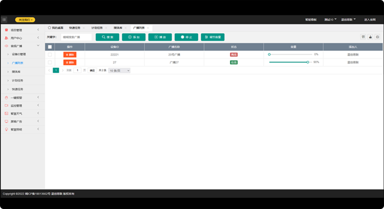Click the 模糊搜索广播 keyword input field
Image resolution: width=384 pixels, height=209 pixels.
tap(76, 37)
